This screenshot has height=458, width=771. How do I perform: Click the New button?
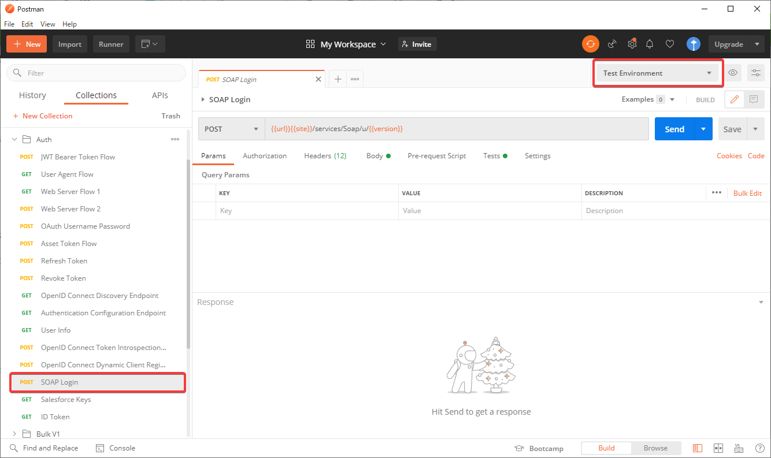tap(27, 44)
